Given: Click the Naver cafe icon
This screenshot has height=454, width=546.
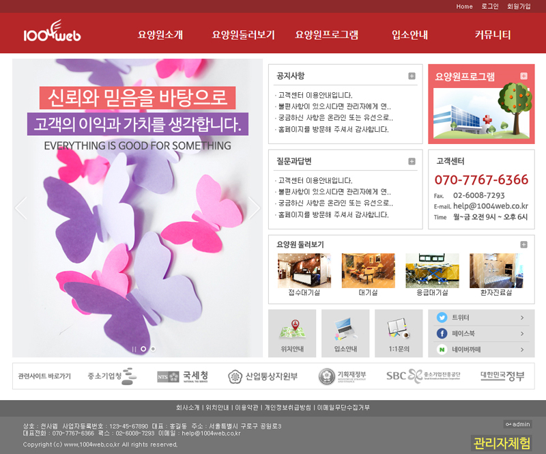Looking at the screenshot, I should click(442, 350).
